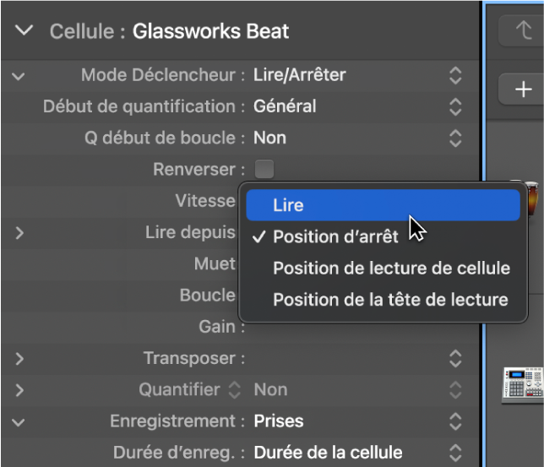This screenshot has width=544, height=467.
Task: Expand the Quantifier settings row
Action: click(19, 389)
